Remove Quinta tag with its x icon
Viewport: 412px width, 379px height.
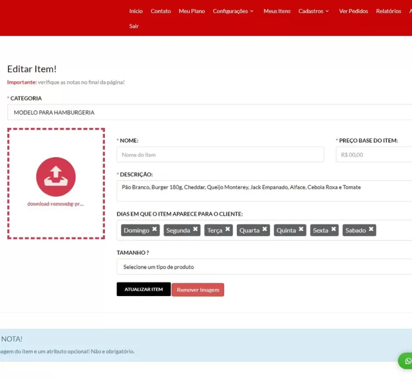coord(301,230)
